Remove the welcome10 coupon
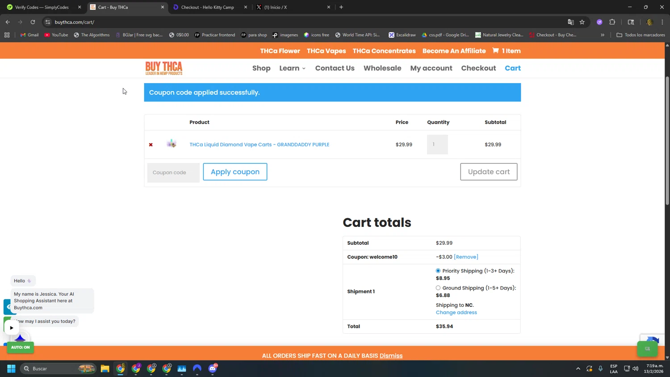The height and width of the screenshot is (377, 670). pos(466,257)
